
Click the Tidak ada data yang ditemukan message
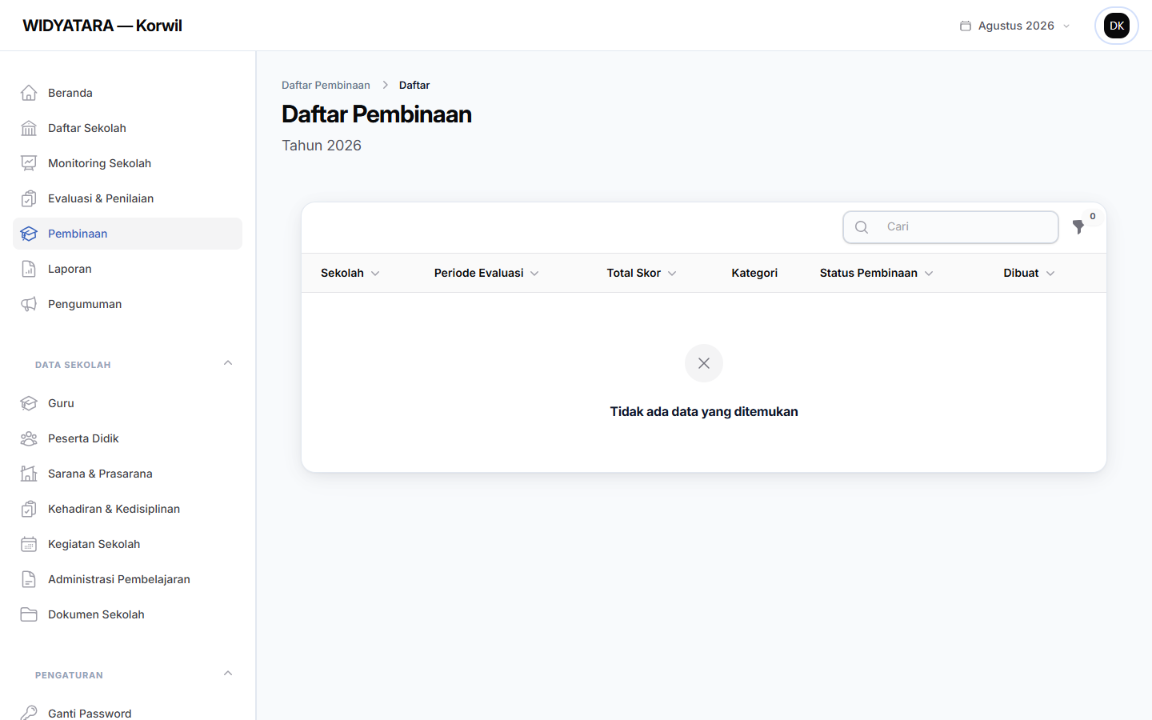tap(704, 411)
